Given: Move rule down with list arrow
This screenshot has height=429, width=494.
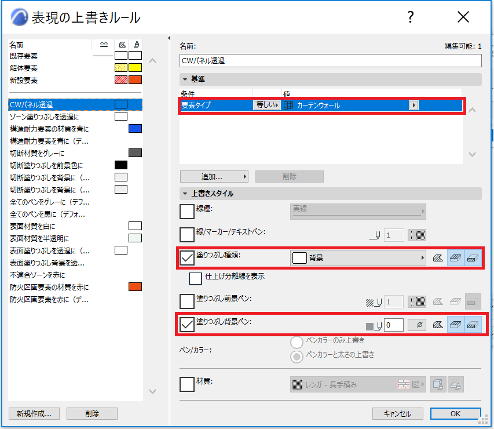Looking at the screenshot, I should coord(152,391).
